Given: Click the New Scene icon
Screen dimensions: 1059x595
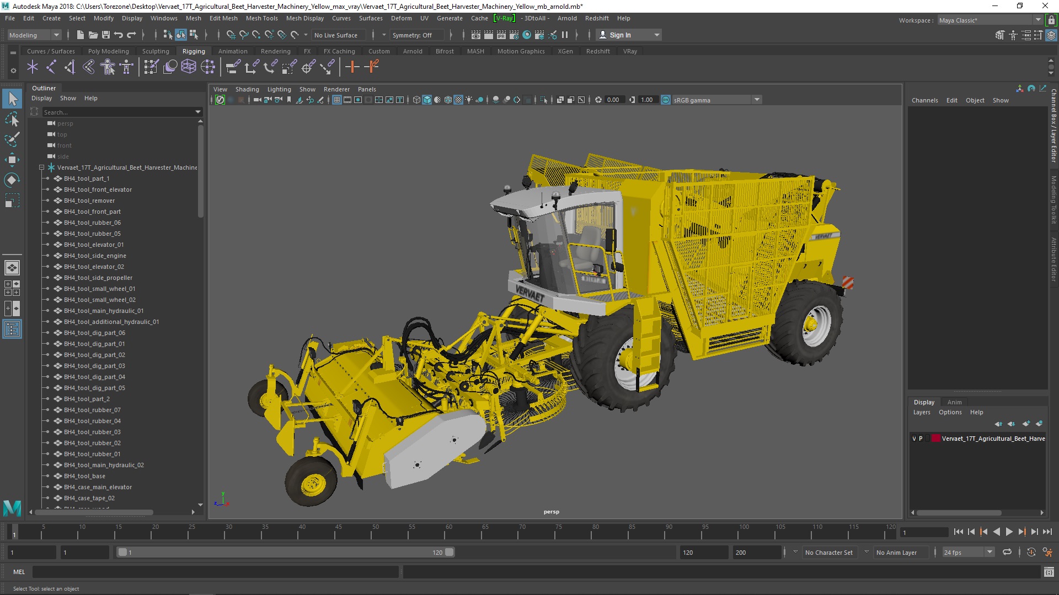Looking at the screenshot, I should click(81, 35).
